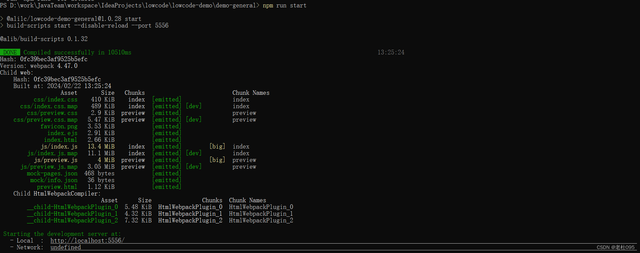Viewport: 640px width, 253px height.
Task: Click index.html asset name
Action: point(60,140)
